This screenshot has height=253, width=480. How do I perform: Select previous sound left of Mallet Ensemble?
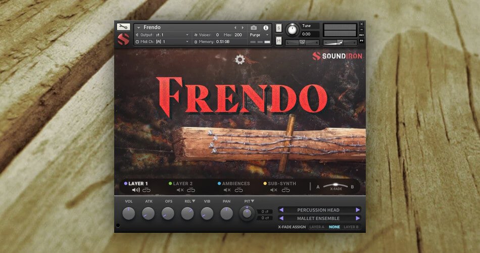tap(281, 219)
